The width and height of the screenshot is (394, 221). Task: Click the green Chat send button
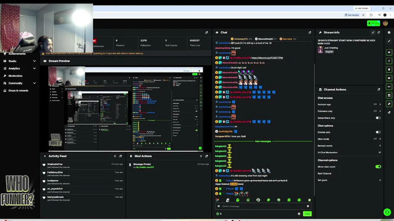click(x=307, y=214)
